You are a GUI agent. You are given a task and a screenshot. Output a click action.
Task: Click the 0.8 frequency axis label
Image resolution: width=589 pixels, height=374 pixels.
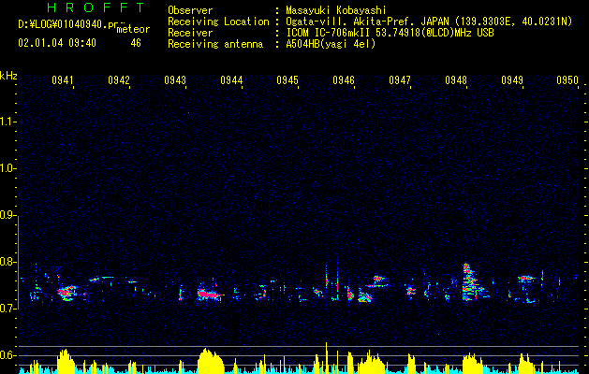tap(7, 262)
